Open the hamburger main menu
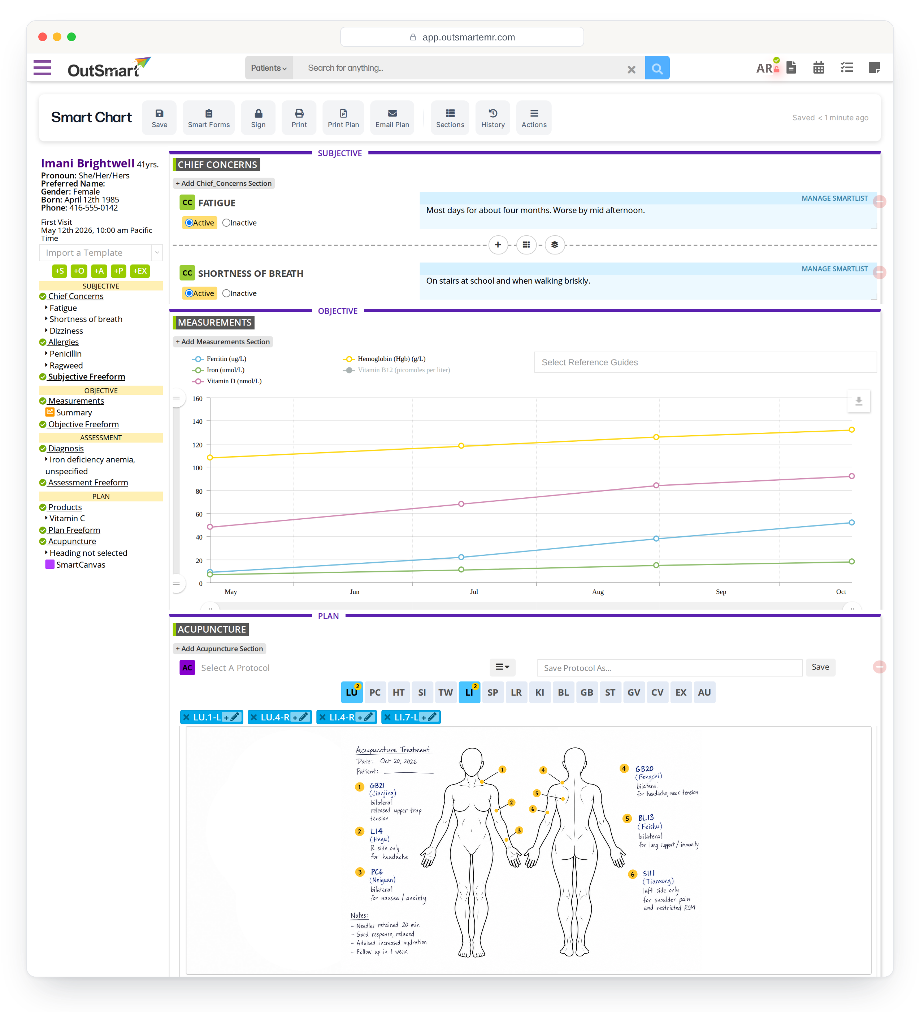The image size is (920, 1012). click(42, 68)
